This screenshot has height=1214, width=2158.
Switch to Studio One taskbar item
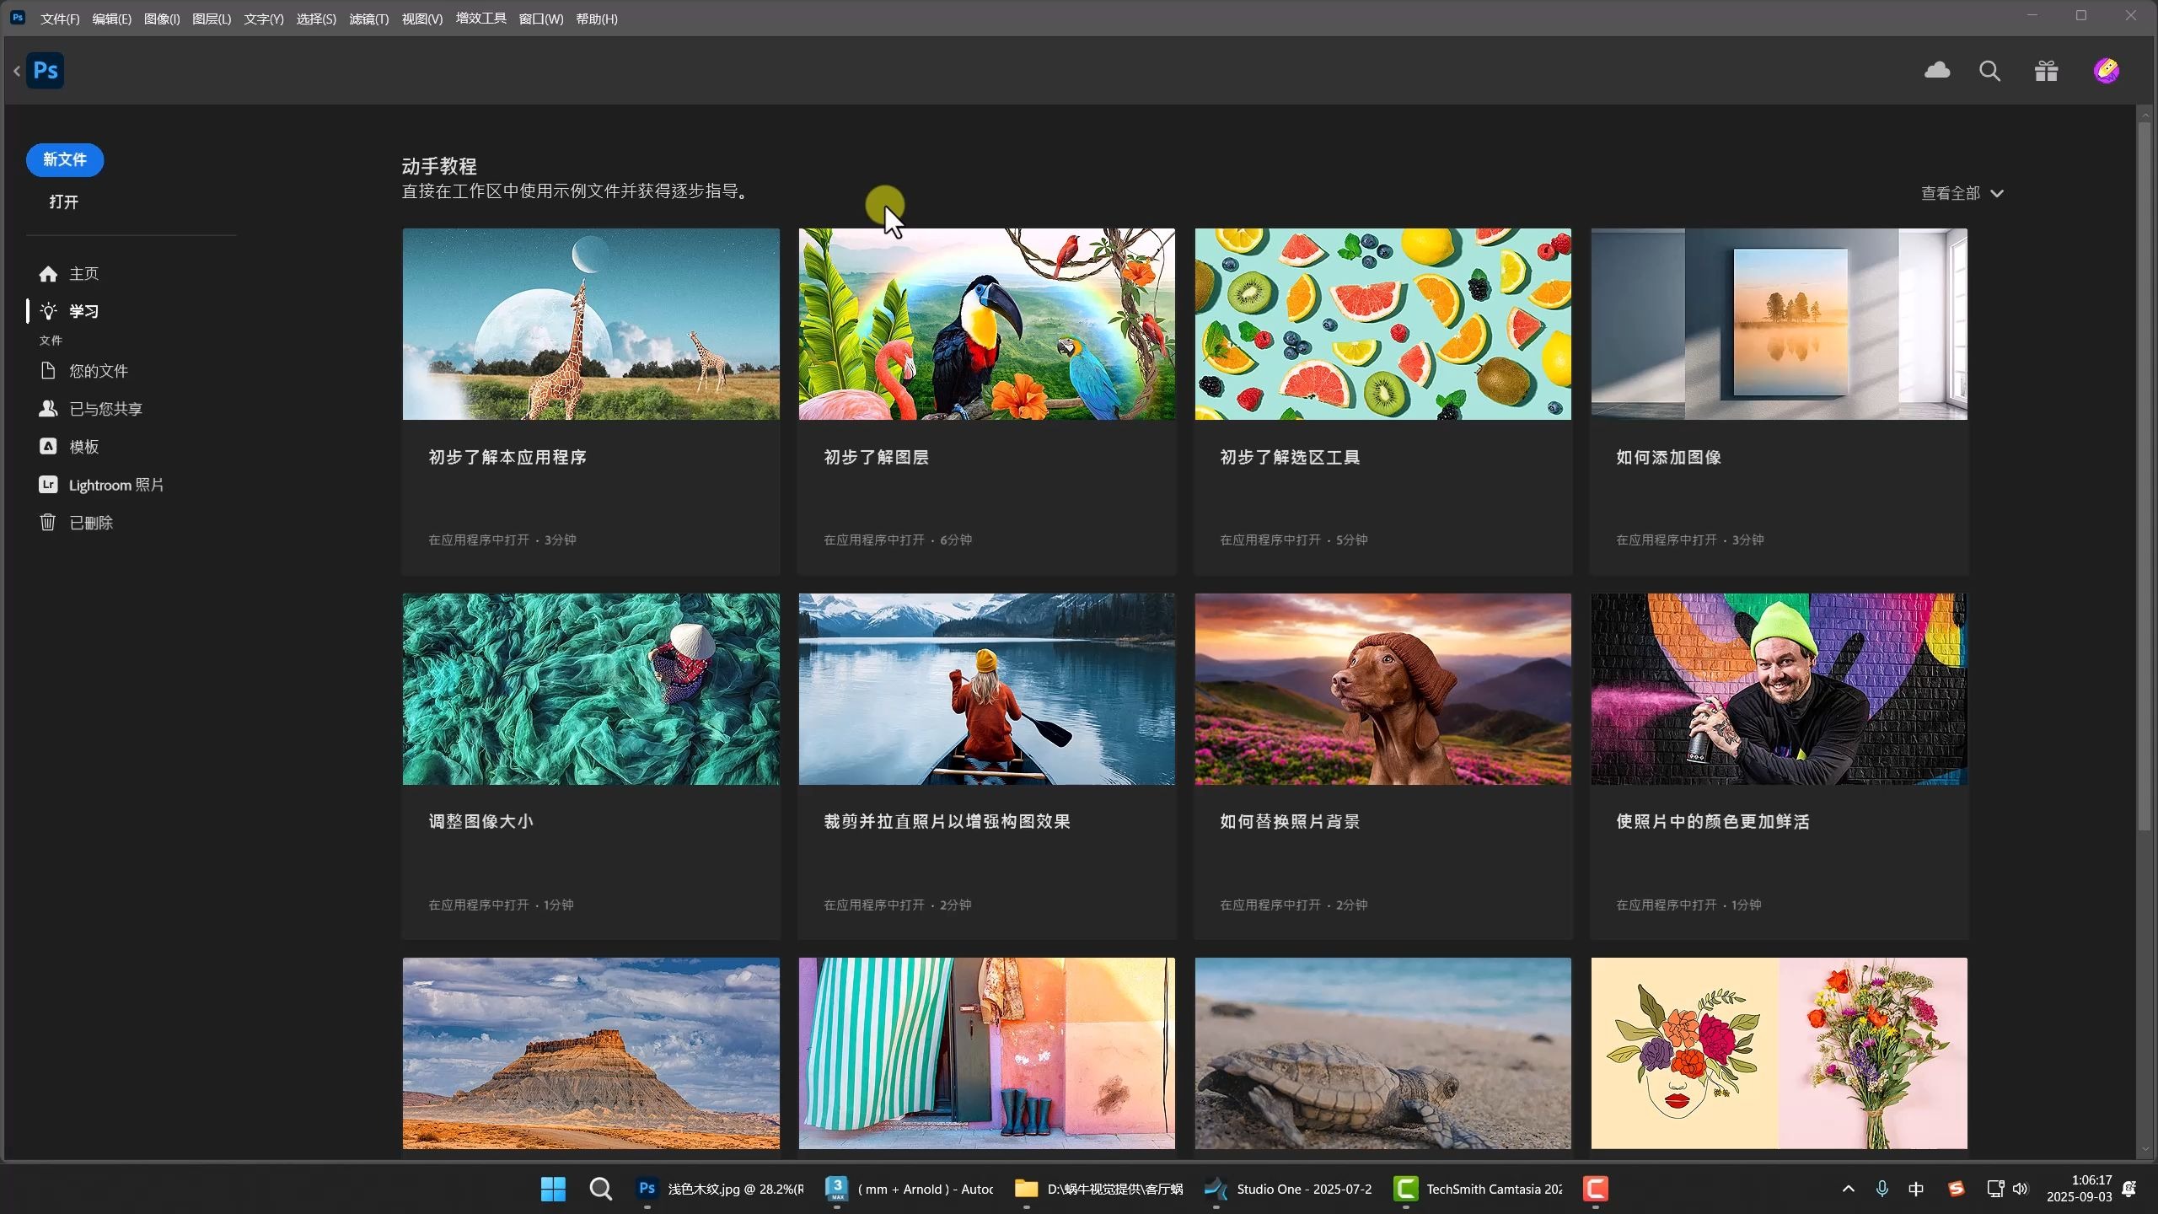tap(1289, 1189)
